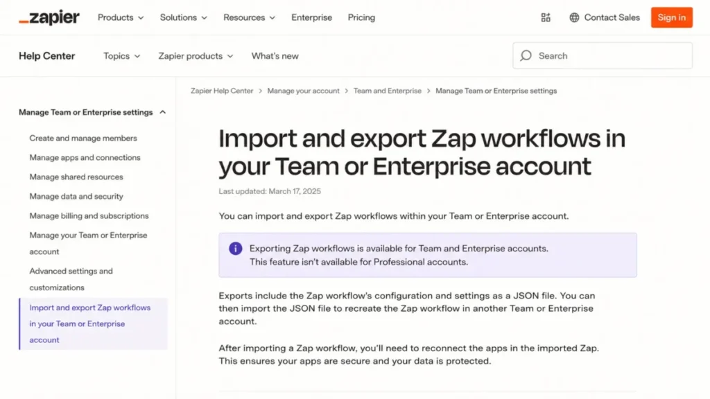The width and height of the screenshot is (710, 399).
Task: Click the Last updated: March 17, 2025 text
Action: tap(270, 191)
